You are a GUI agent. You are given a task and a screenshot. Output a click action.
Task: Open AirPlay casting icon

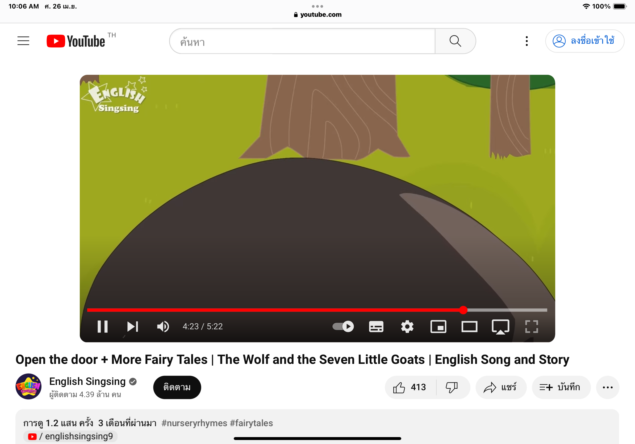coord(500,327)
